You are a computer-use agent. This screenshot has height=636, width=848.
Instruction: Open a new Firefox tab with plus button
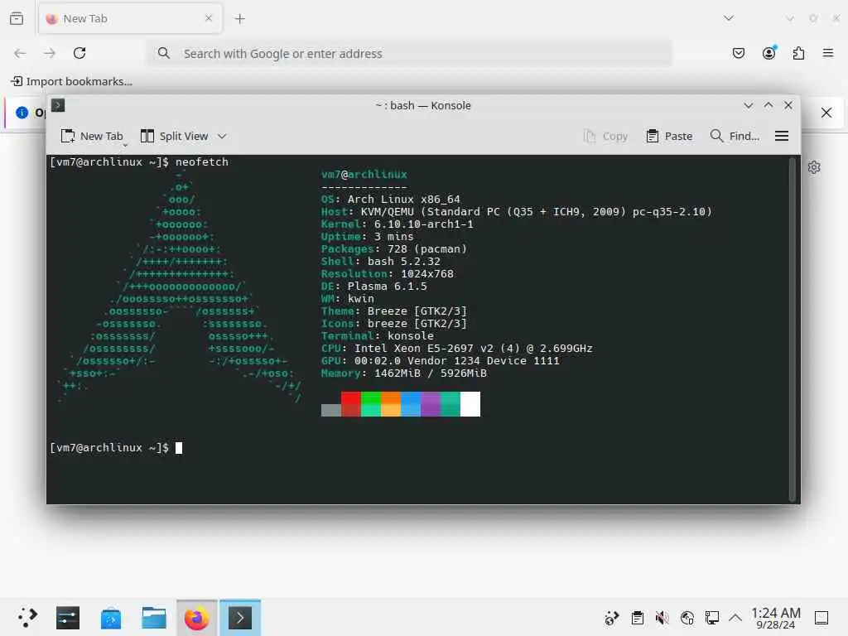pyautogui.click(x=239, y=19)
